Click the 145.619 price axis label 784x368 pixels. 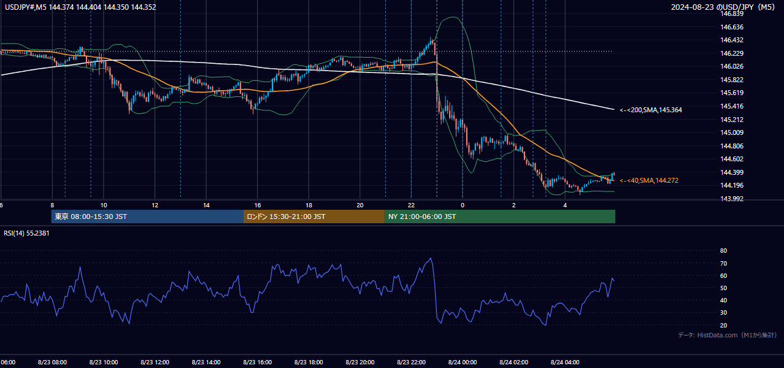[x=731, y=93]
